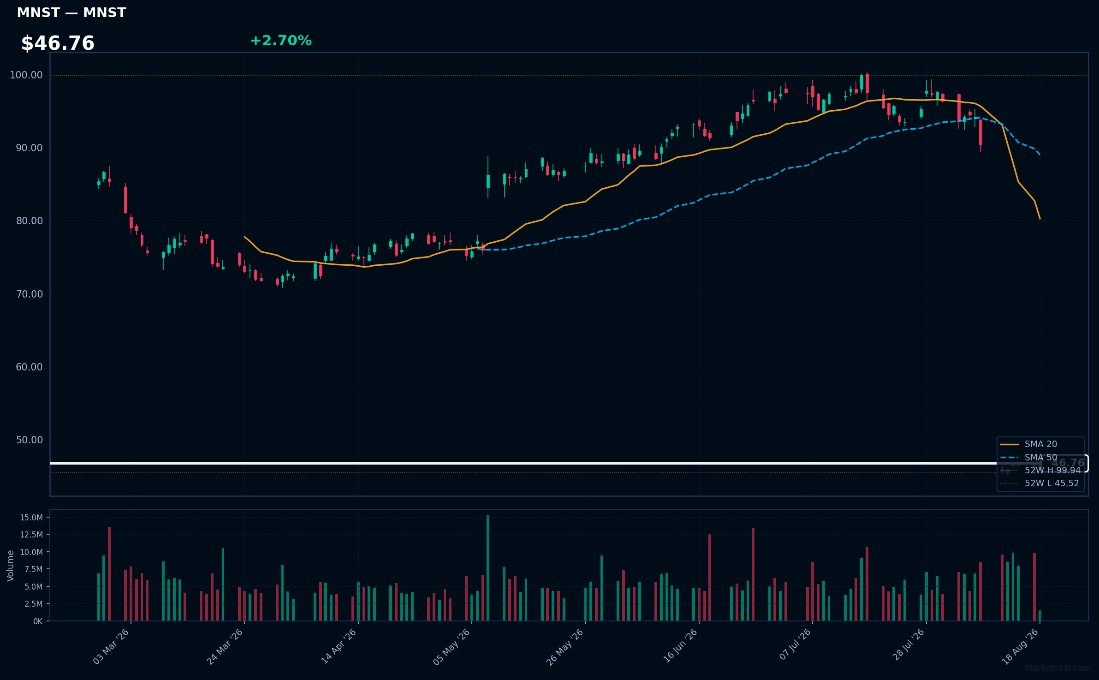This screenshot has height=680, width=1099.
Task: Click the 90.00 price axis label
Action: point(29,148)
